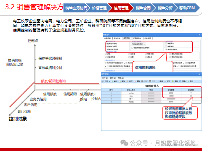Click the 刷新 refresh icon

[x=173, y=81]
